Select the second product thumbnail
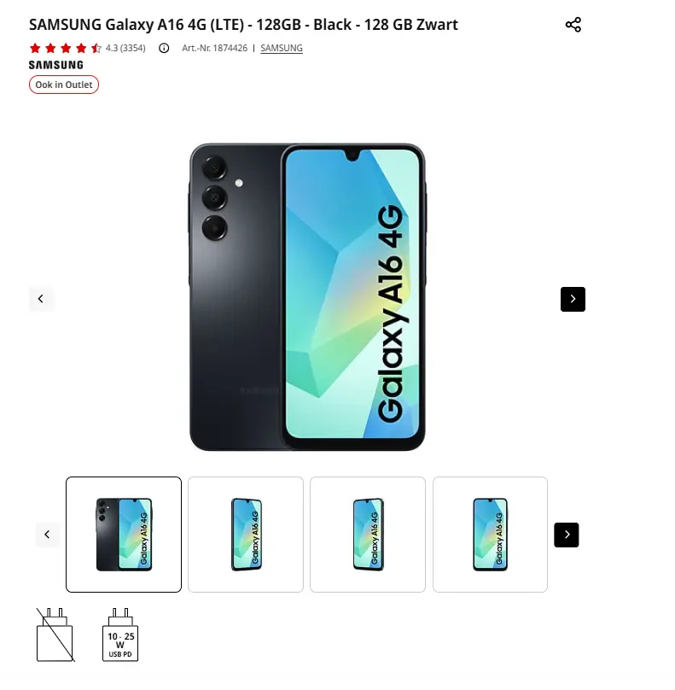Screen dimensions: 675x690 (x=246, y=535)
